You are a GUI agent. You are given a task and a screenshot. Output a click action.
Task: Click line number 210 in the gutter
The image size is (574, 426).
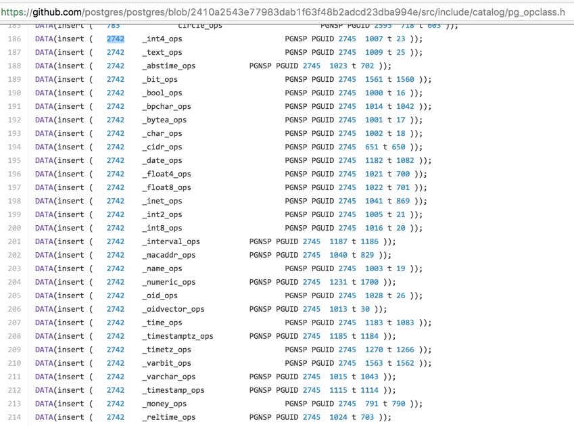pos(14,364)
